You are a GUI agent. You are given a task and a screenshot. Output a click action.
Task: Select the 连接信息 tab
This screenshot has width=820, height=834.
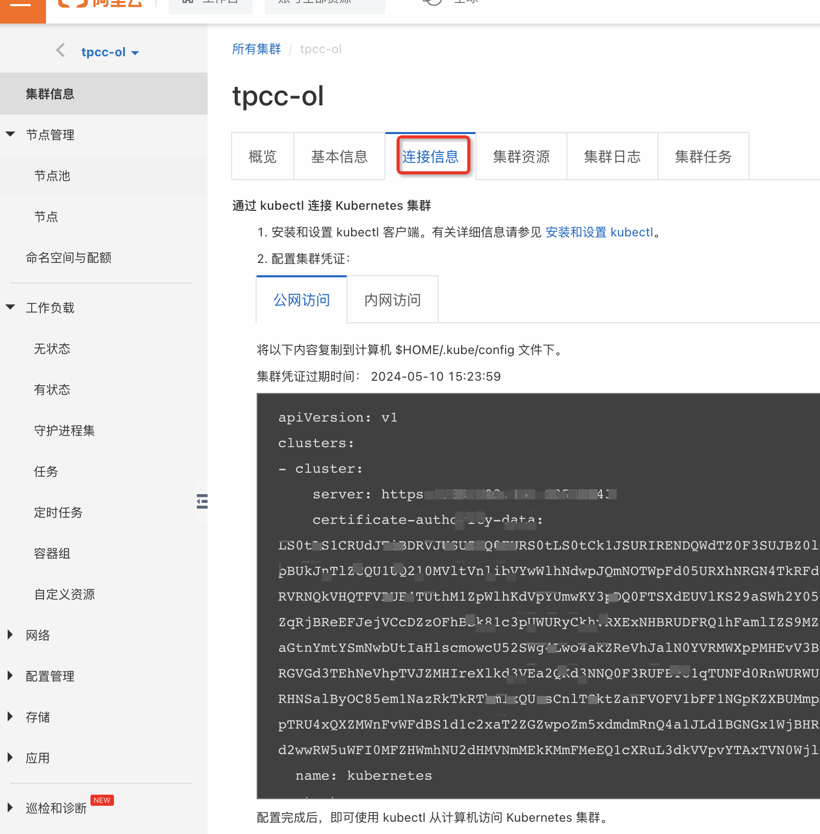click(430, 157)
